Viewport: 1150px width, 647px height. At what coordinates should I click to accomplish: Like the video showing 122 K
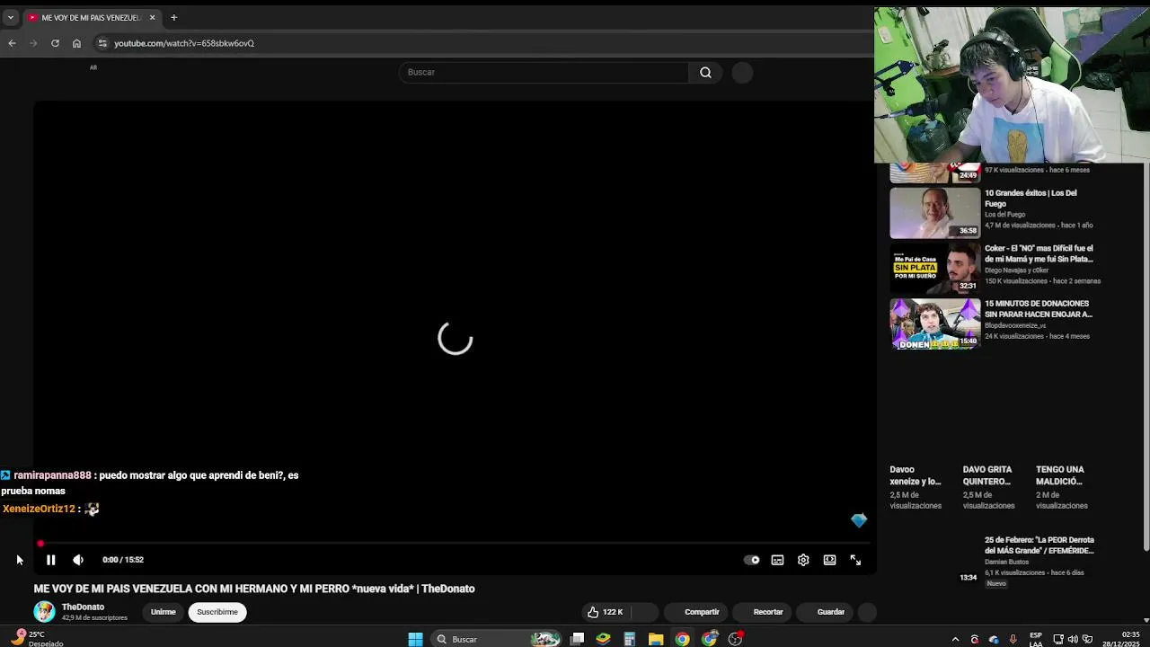606,612
